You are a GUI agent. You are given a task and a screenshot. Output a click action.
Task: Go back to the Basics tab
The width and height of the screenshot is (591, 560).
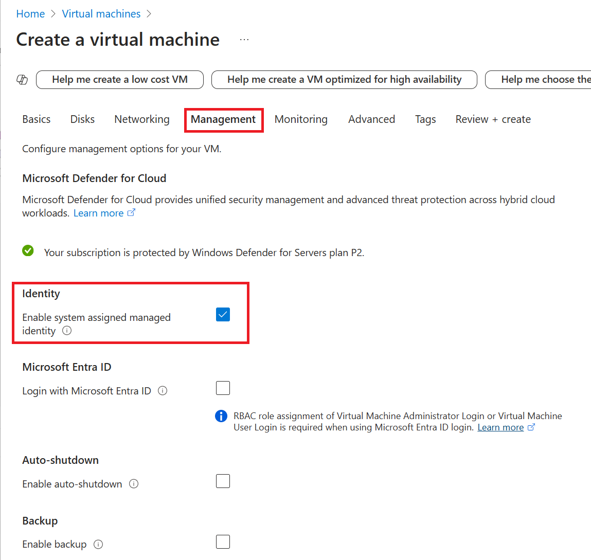(36, 119)
